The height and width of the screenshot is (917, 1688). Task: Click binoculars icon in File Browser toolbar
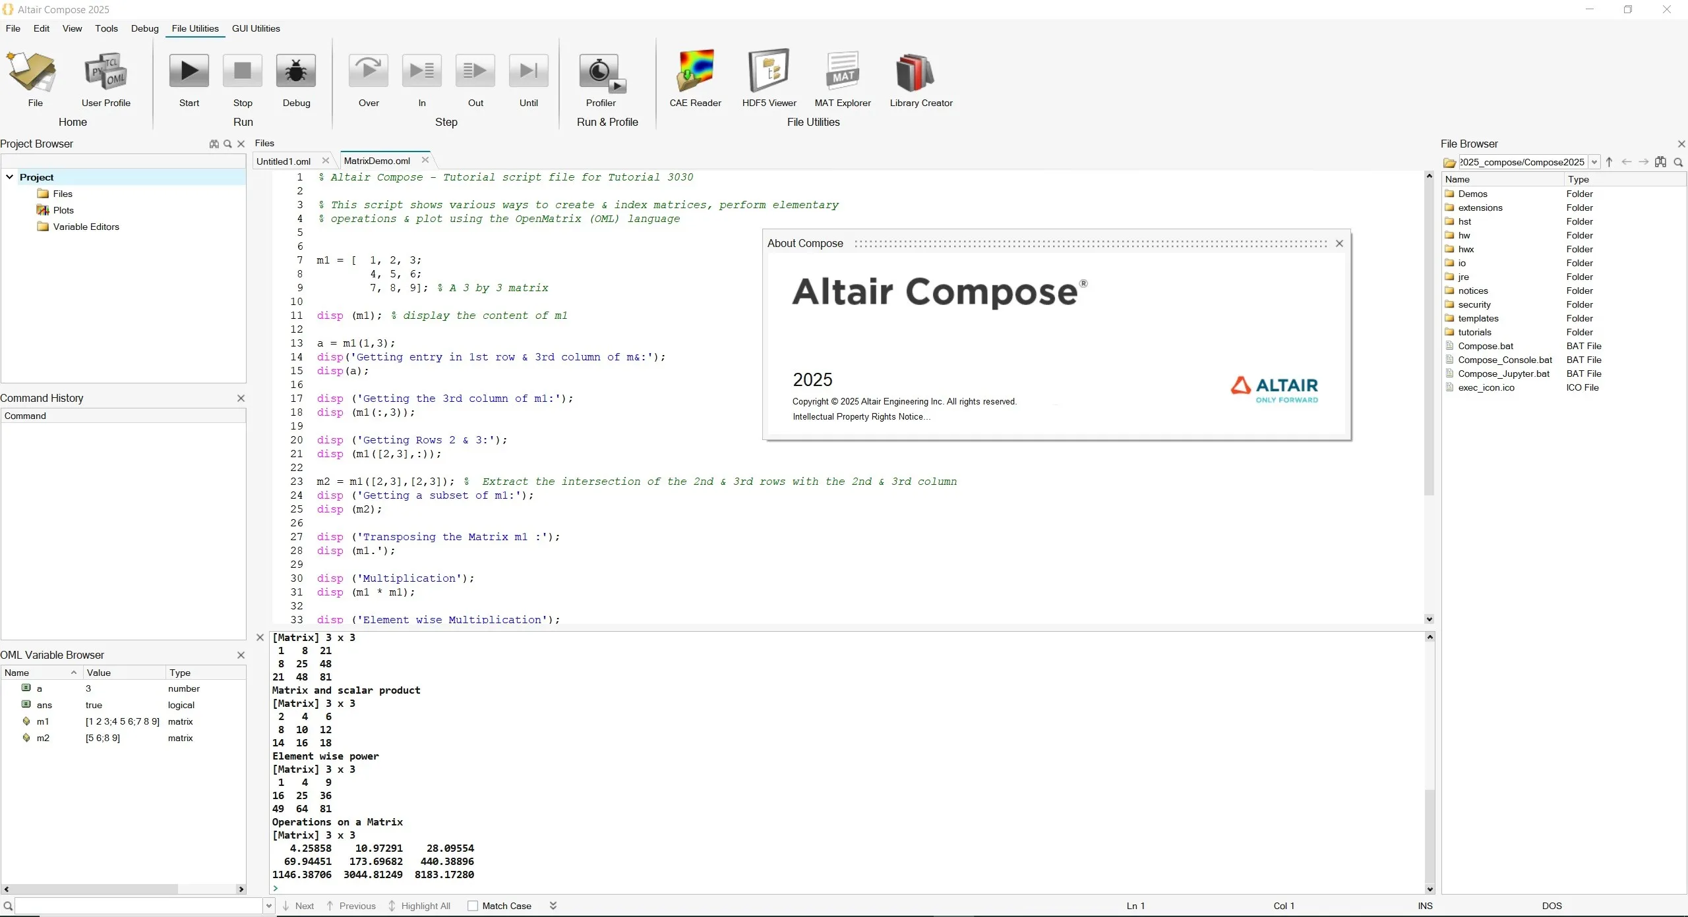(x=1661, y=162)
